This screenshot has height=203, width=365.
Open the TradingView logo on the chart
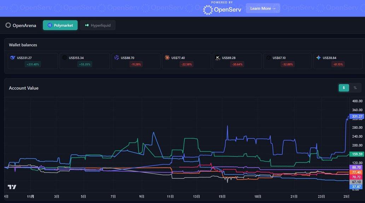pos(12,187)
